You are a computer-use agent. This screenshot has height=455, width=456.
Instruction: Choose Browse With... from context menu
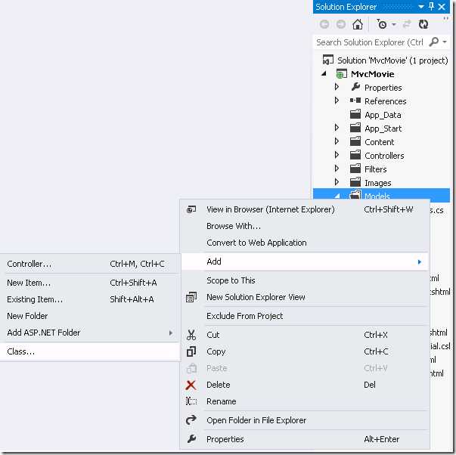pyautogui.click(x=305, y=226)
